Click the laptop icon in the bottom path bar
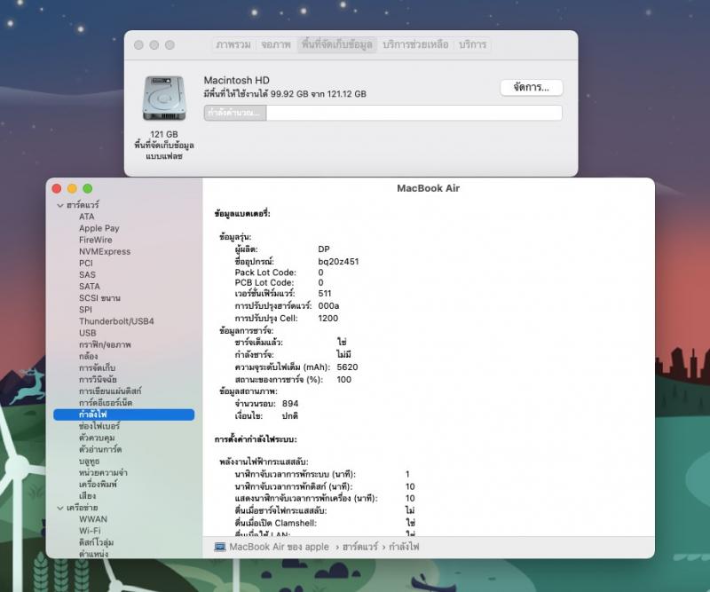The width and height of the screenshot is (710, 592). (x=220, y=547)
